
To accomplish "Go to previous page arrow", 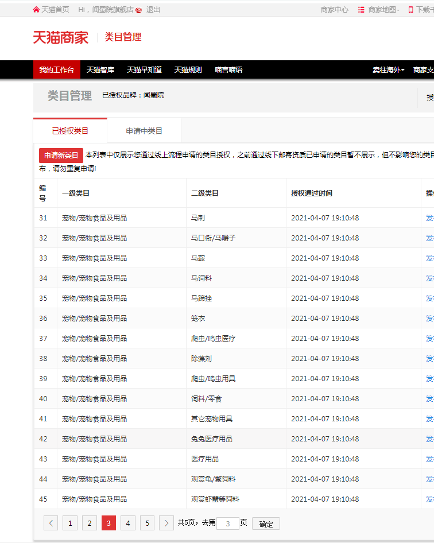I will pos(51,523).
